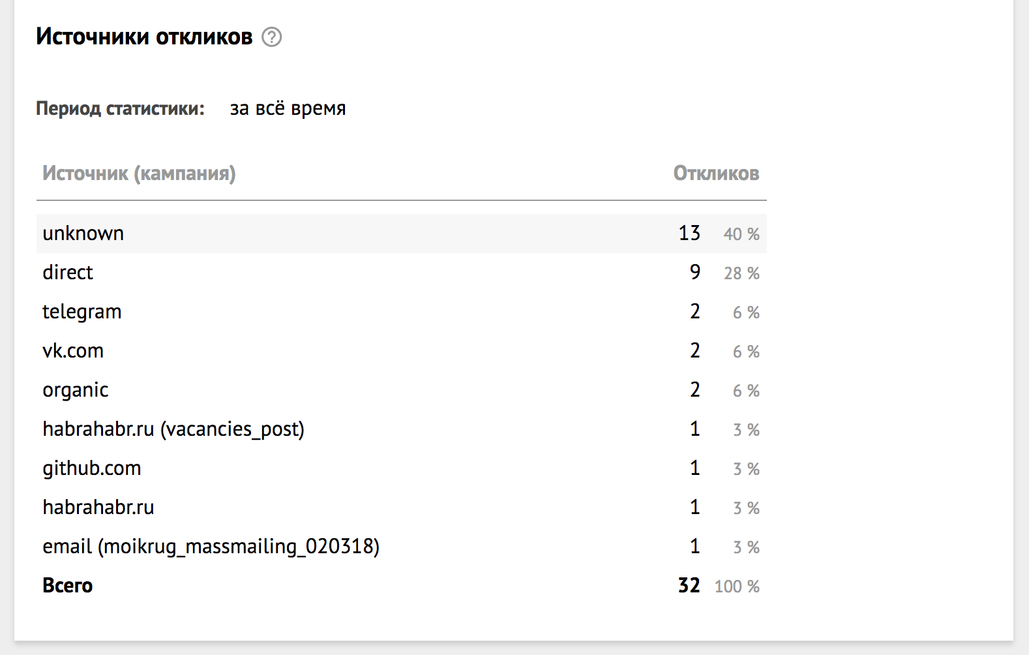1029x655 pixels.
Task: Click the help question mark icon
Action: tap(272, 37)
